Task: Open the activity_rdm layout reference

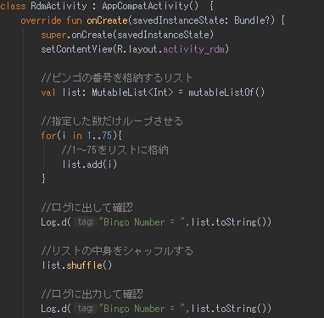Action: (x=193, y=49)
